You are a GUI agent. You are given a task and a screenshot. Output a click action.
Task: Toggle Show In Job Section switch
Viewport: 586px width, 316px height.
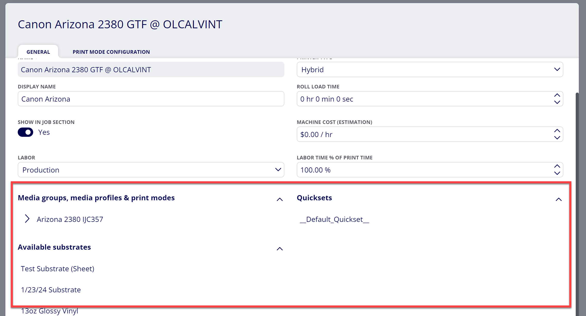point(25,132)
